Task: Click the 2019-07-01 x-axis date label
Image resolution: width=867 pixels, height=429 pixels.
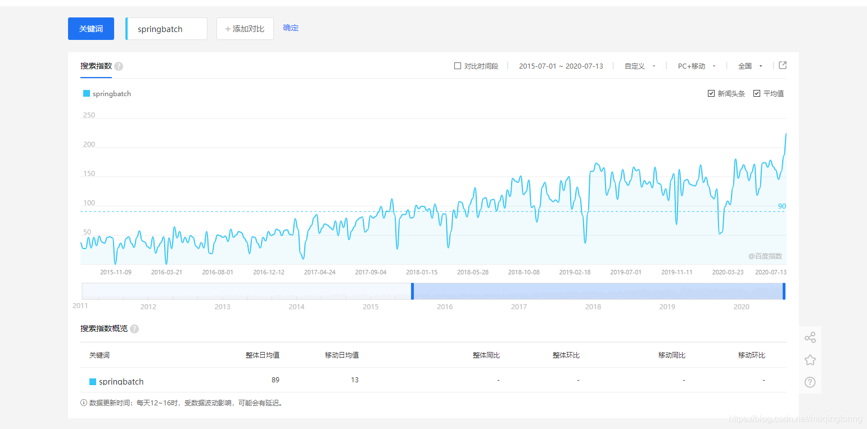Action: click(626, 272)
